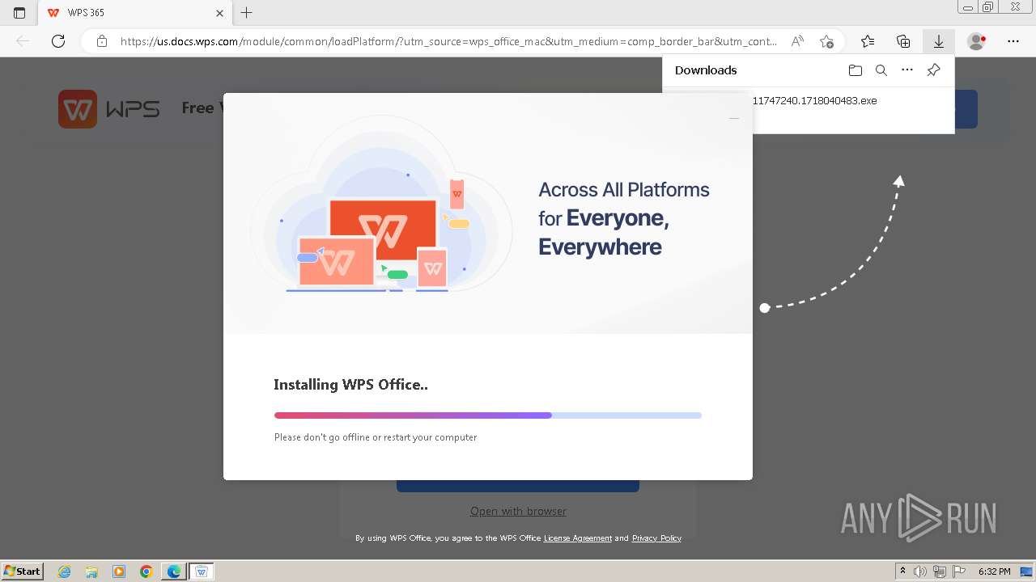Select the WPS 365 browser tab

pyautogui.click(x=135, y=13)
